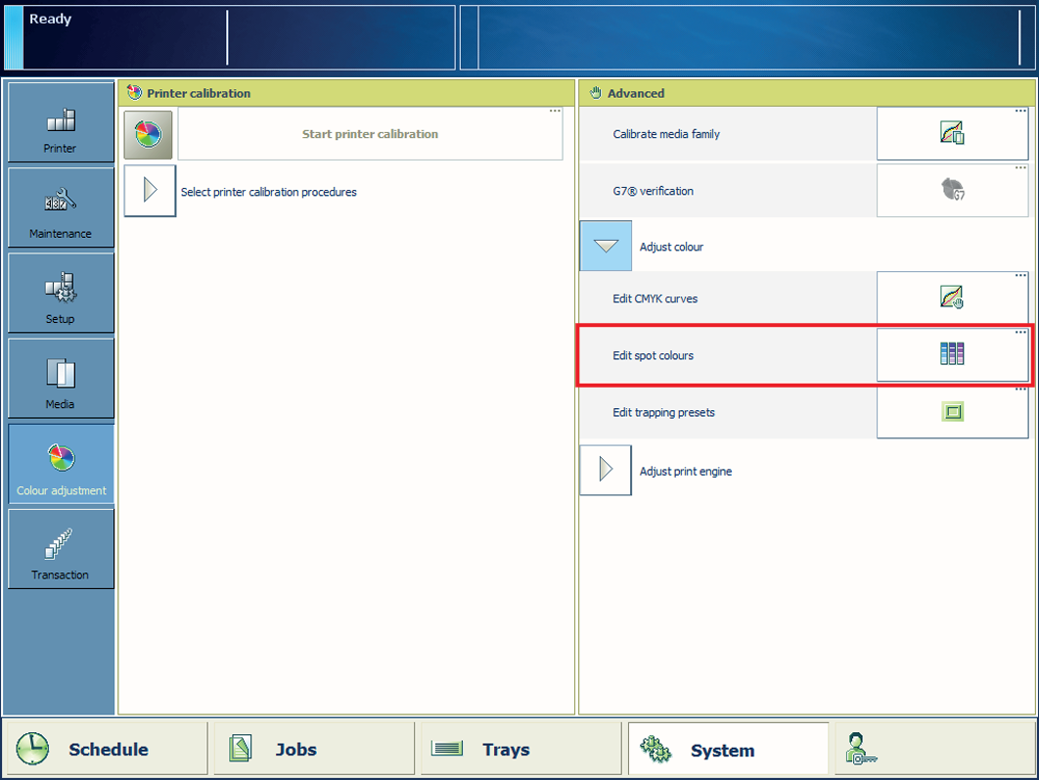This screenshot has height=780, width=1039.
Task: Expand the Adjust print engine section
Action: tap(606, 471)
